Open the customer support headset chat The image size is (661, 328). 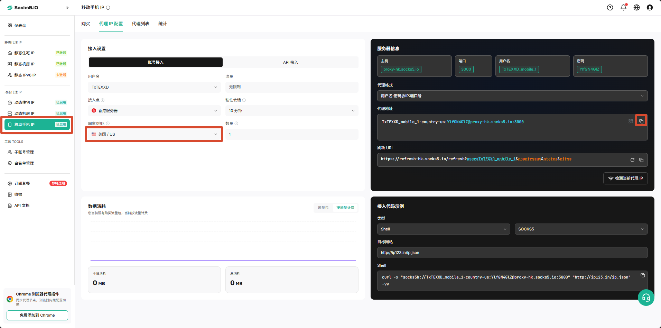coord(646,298)
